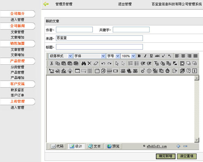Toggle bold text formatting

(x=139, y=56)
